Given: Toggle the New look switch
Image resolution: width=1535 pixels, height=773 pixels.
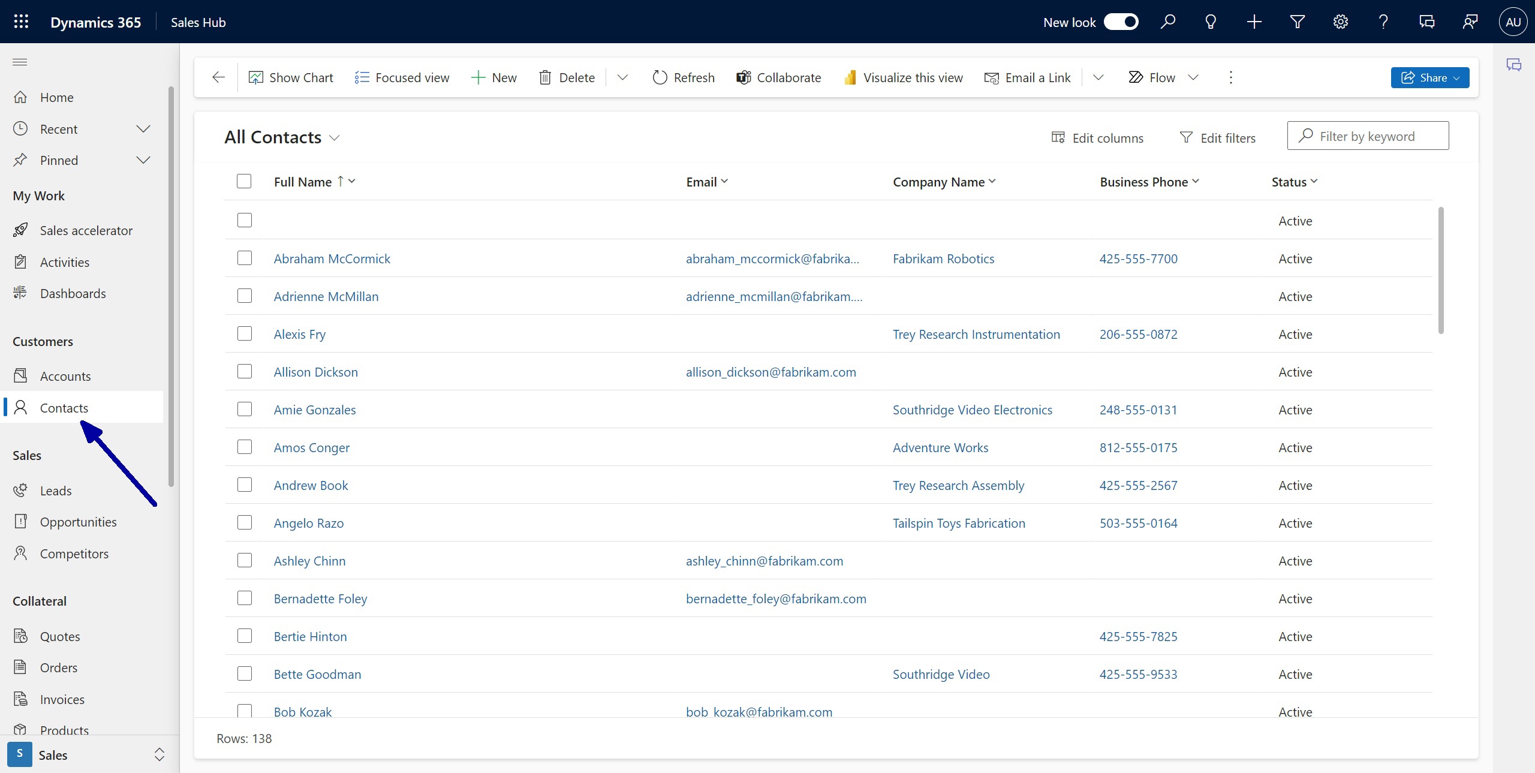Looking at the screenshot, I should pyautogui.click(x=1121, y=22).
